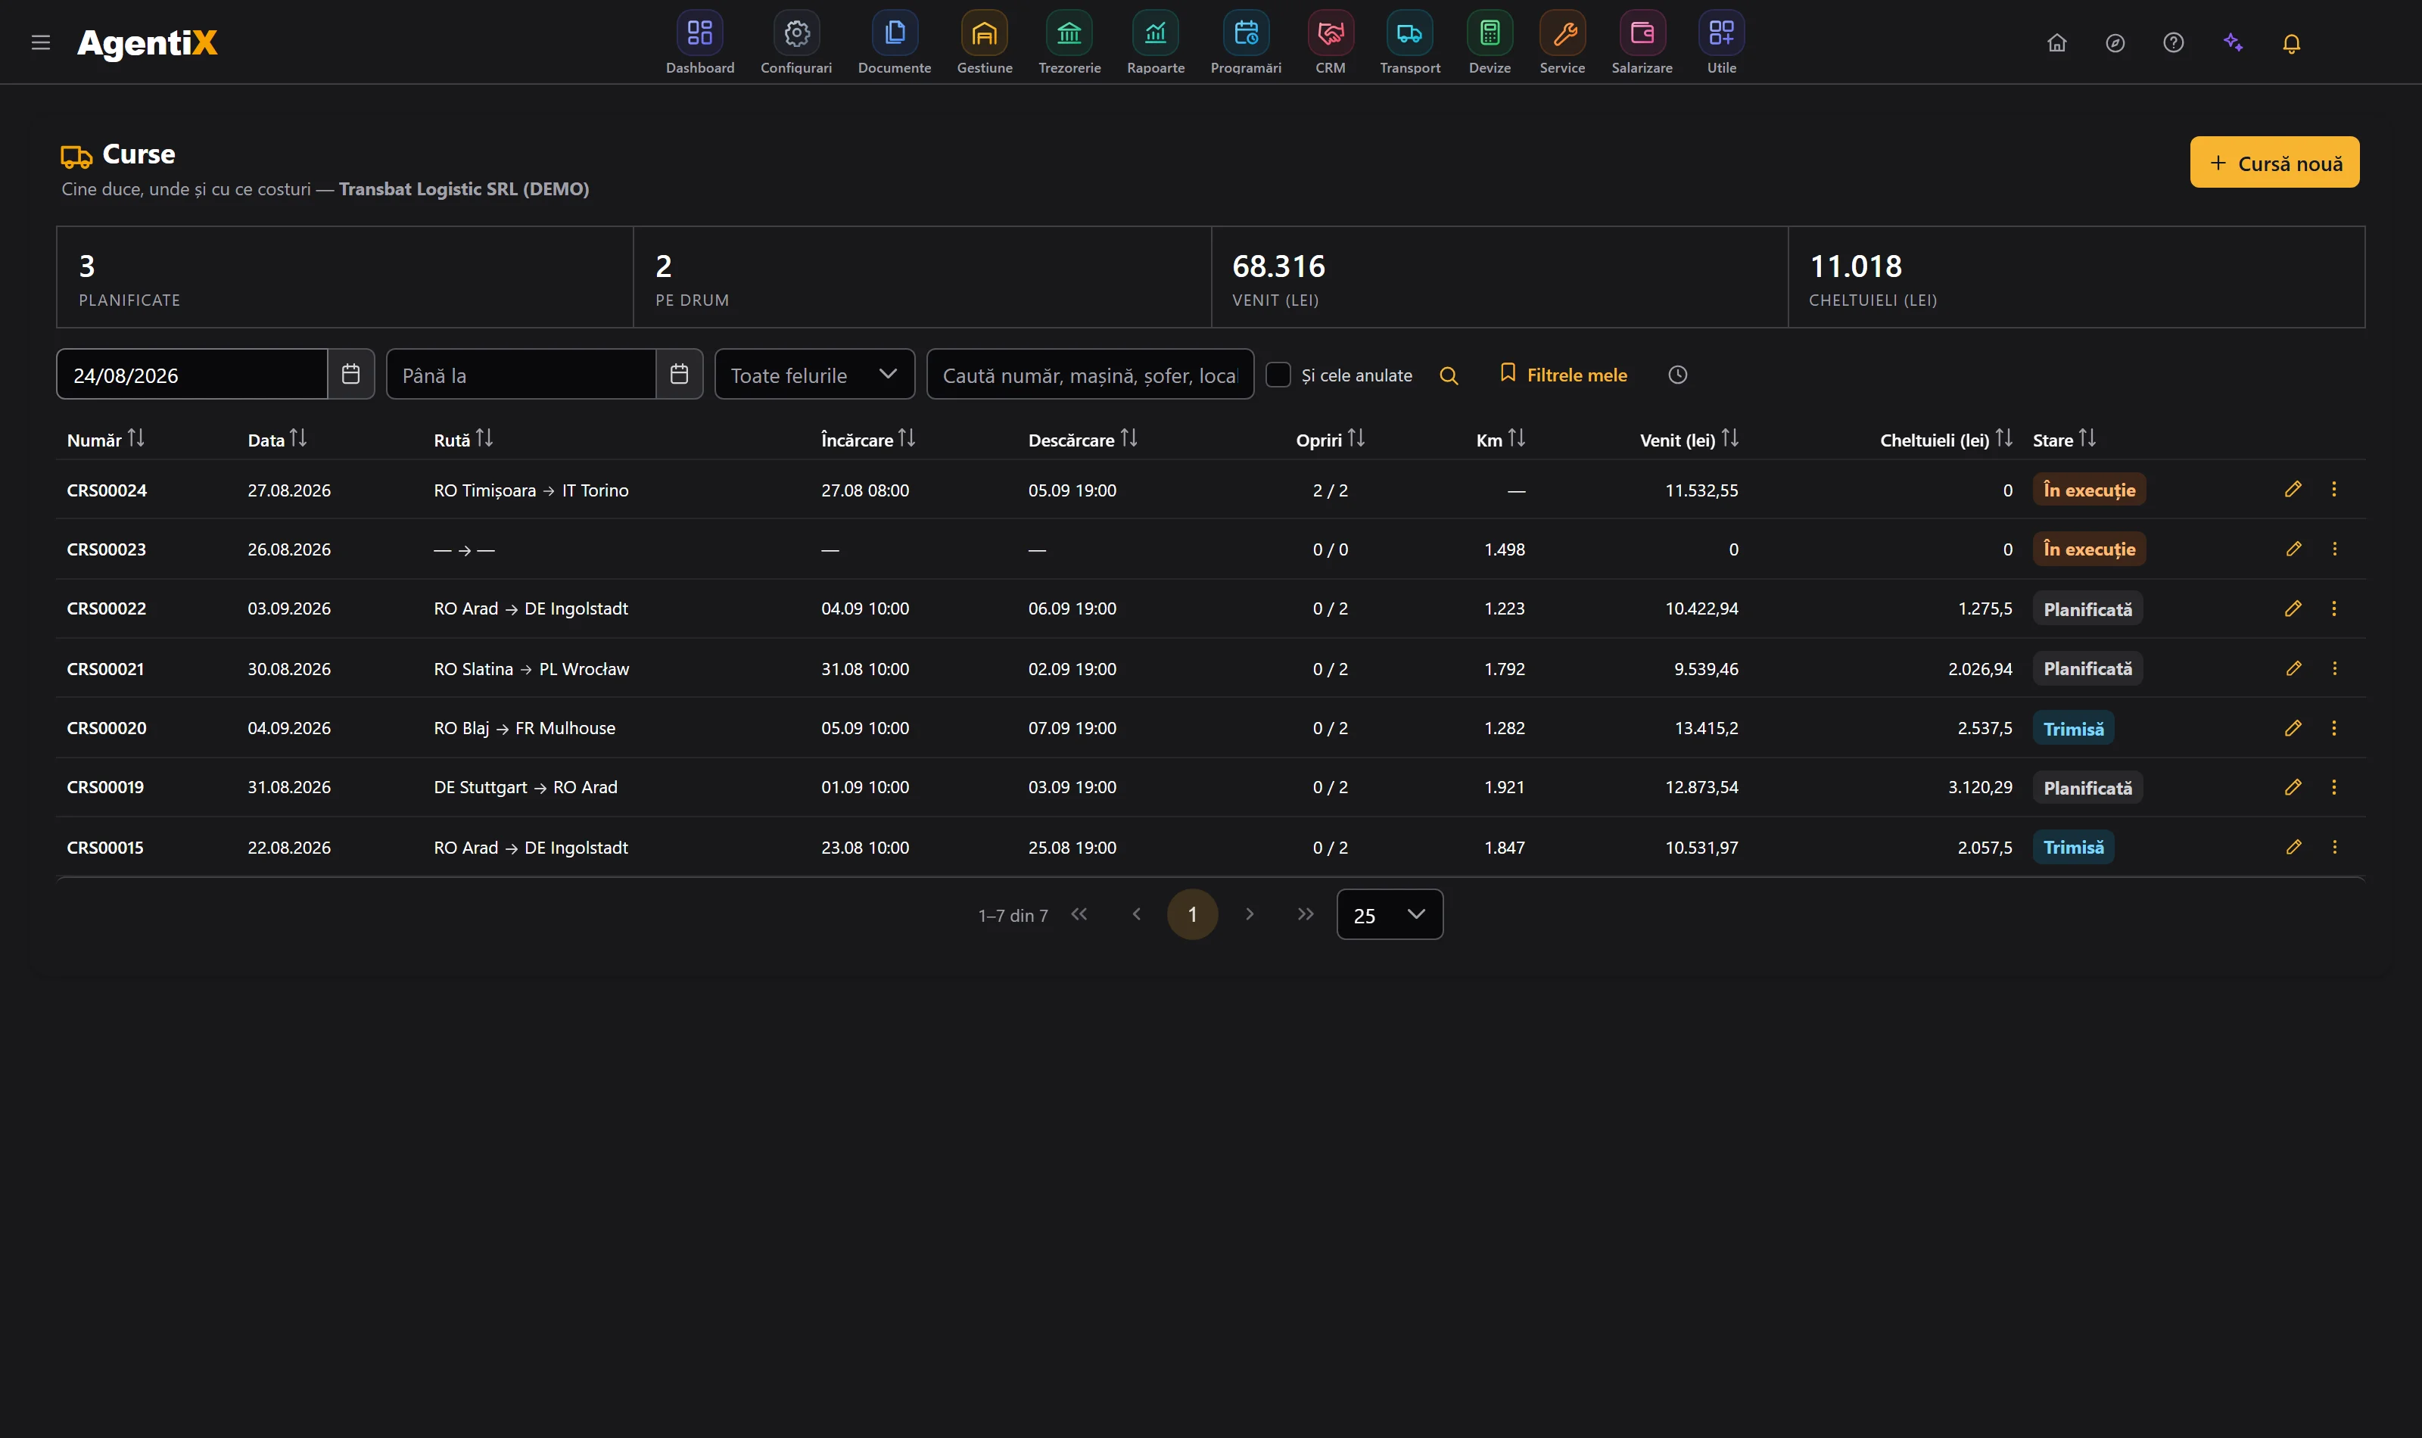Click the notifications bell icon
The height and width of the screenshot is (1438, 2422).
(2290, 42)
